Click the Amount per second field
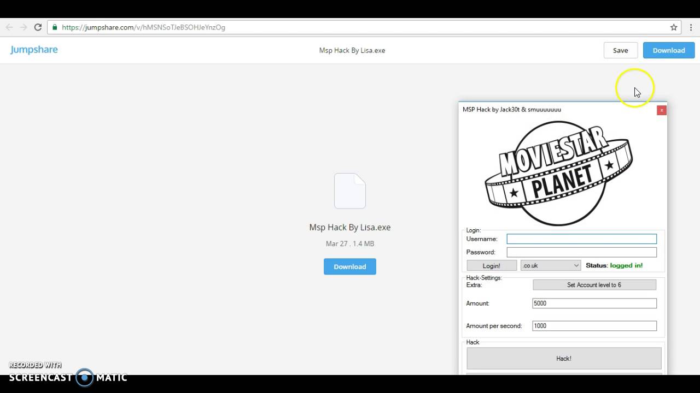Viewport: 700px width, 393px height. (594, 326)
